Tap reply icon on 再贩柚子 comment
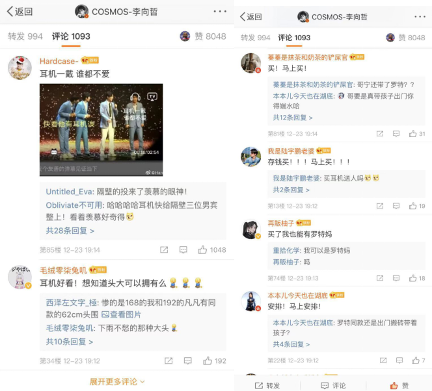This screenshot has width=432, height=391. 396,278
